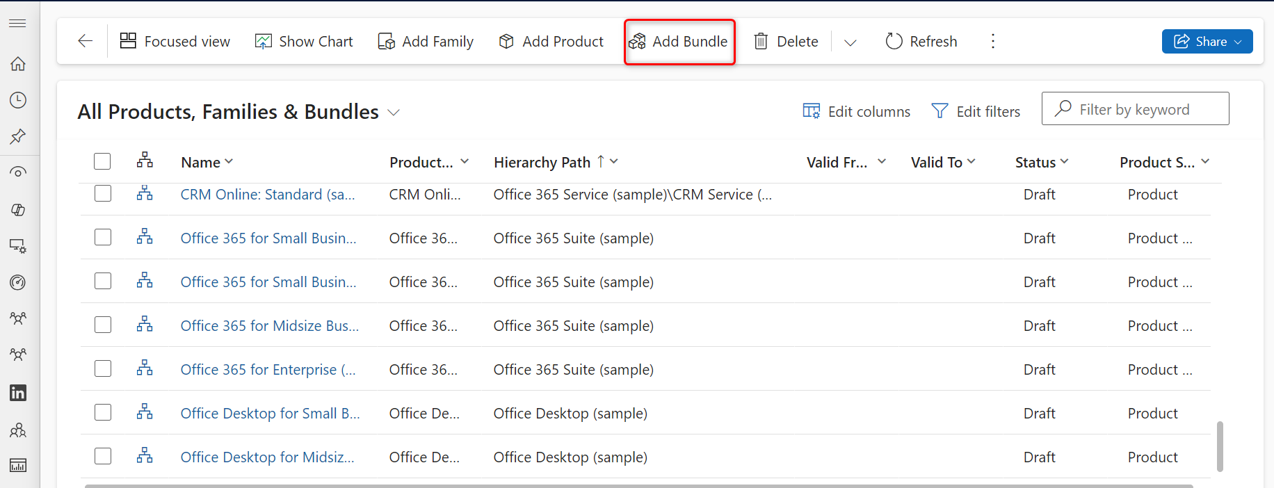1274x488 pixels.
Task: Click Show Chart in the command bar
Action: click(x=304, y=41)
